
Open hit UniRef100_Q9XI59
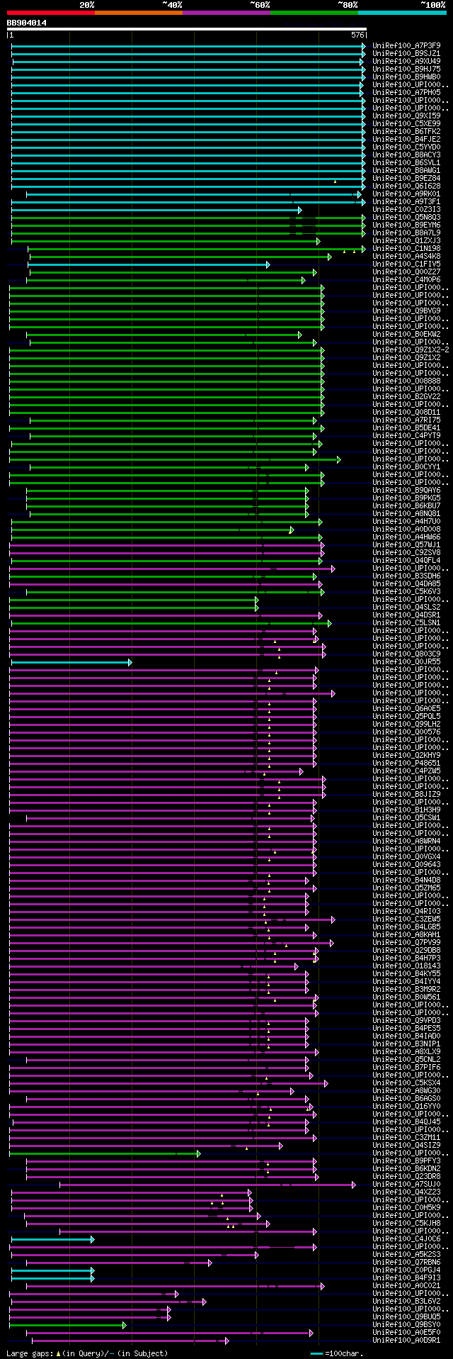click(406, 116)
